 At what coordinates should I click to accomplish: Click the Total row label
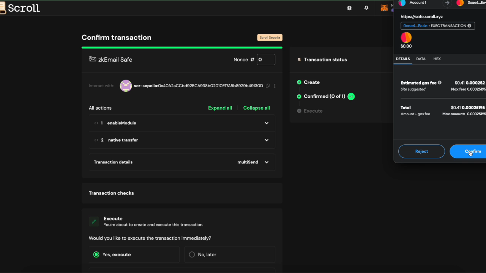(x=406, y=108)
